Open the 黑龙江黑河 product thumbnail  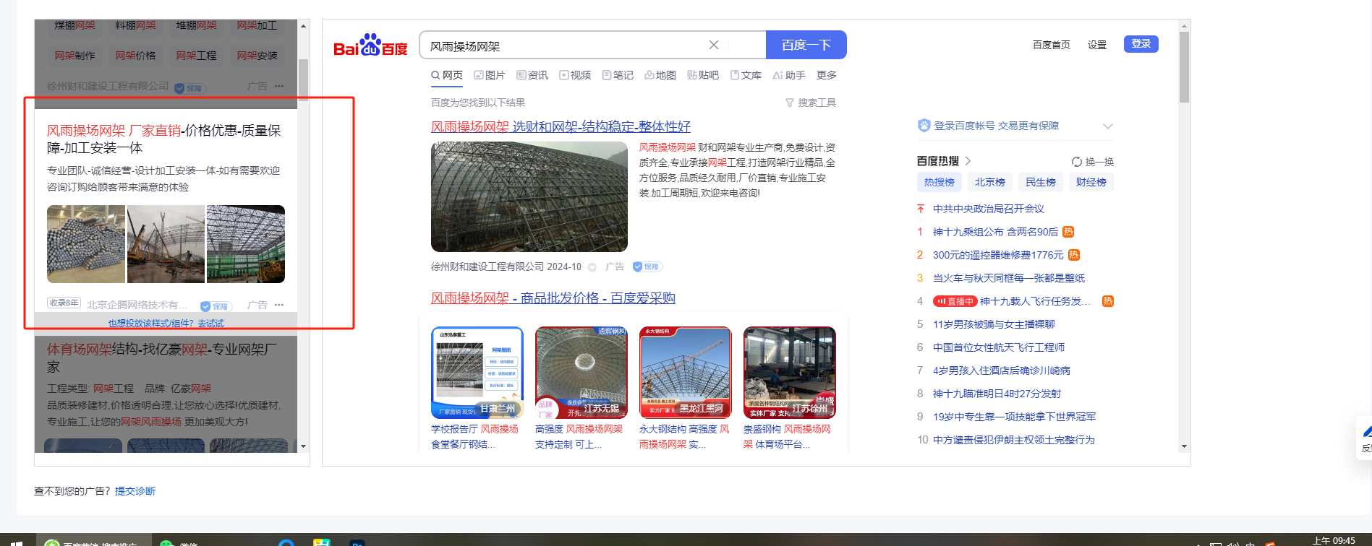(686, 372)
